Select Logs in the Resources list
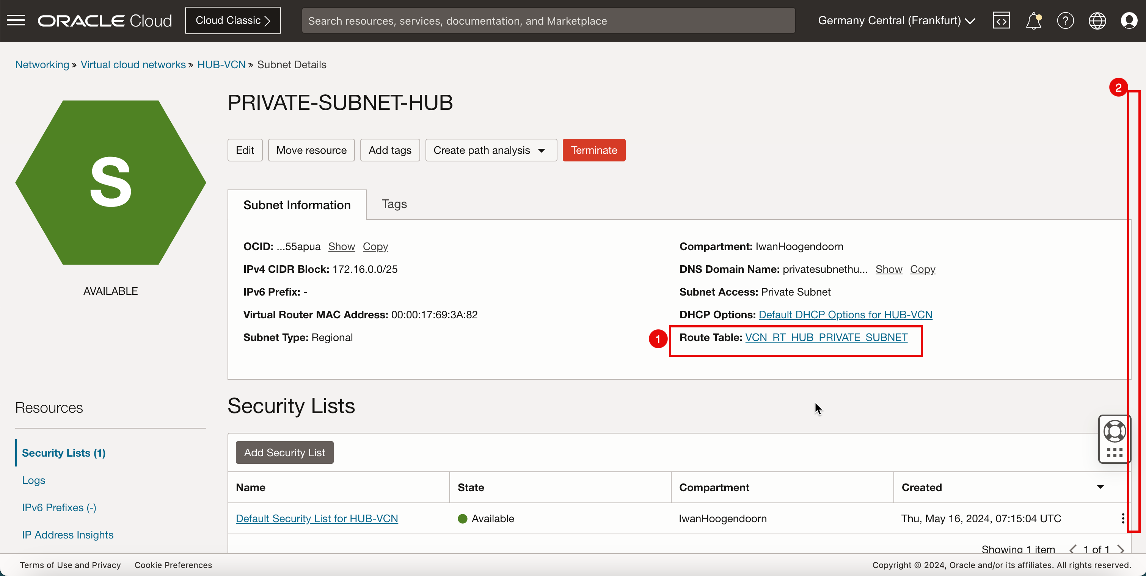The height and width of the screenshot is (576, 1146). point(34,480)
